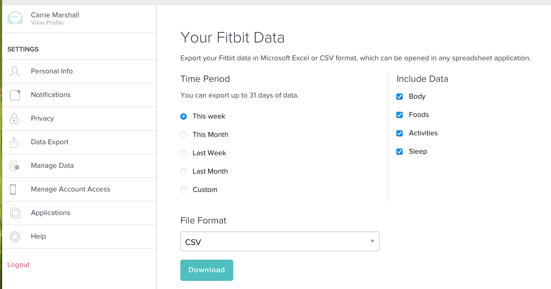This screenshot has width=551, height=289.
Task: Select the Last Month time period
Action: coord(184,171)
